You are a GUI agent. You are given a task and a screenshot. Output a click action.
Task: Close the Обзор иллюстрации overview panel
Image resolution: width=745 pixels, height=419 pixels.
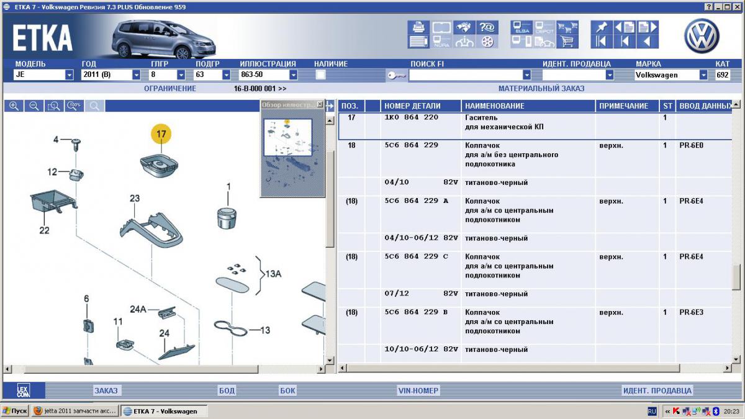(x=320, y=104)
